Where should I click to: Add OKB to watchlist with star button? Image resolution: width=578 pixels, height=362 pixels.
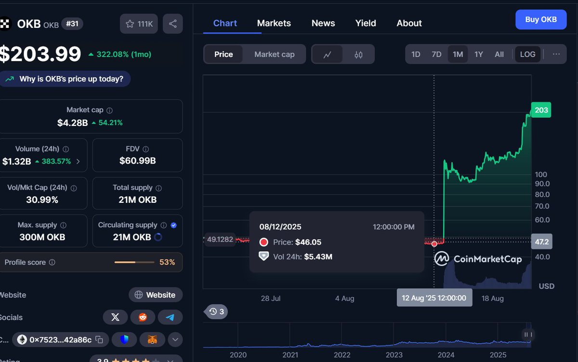(139, 24)
